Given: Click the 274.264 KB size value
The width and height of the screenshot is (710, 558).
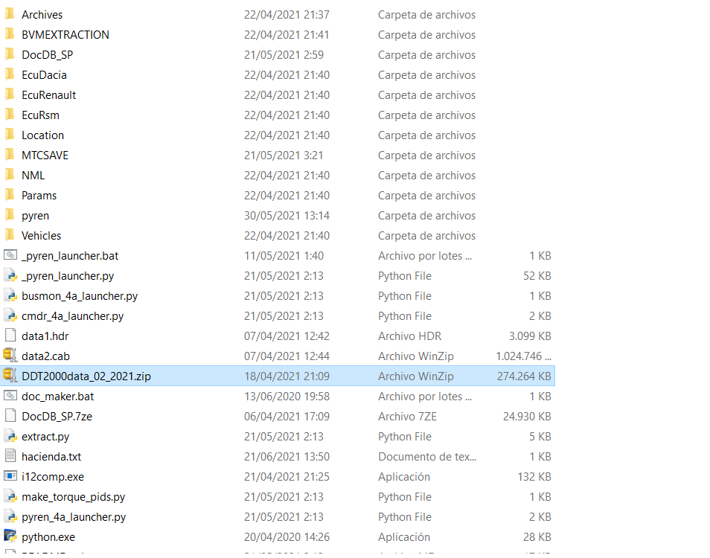Looking at the screenshot, I should click(x=524, y=376).
